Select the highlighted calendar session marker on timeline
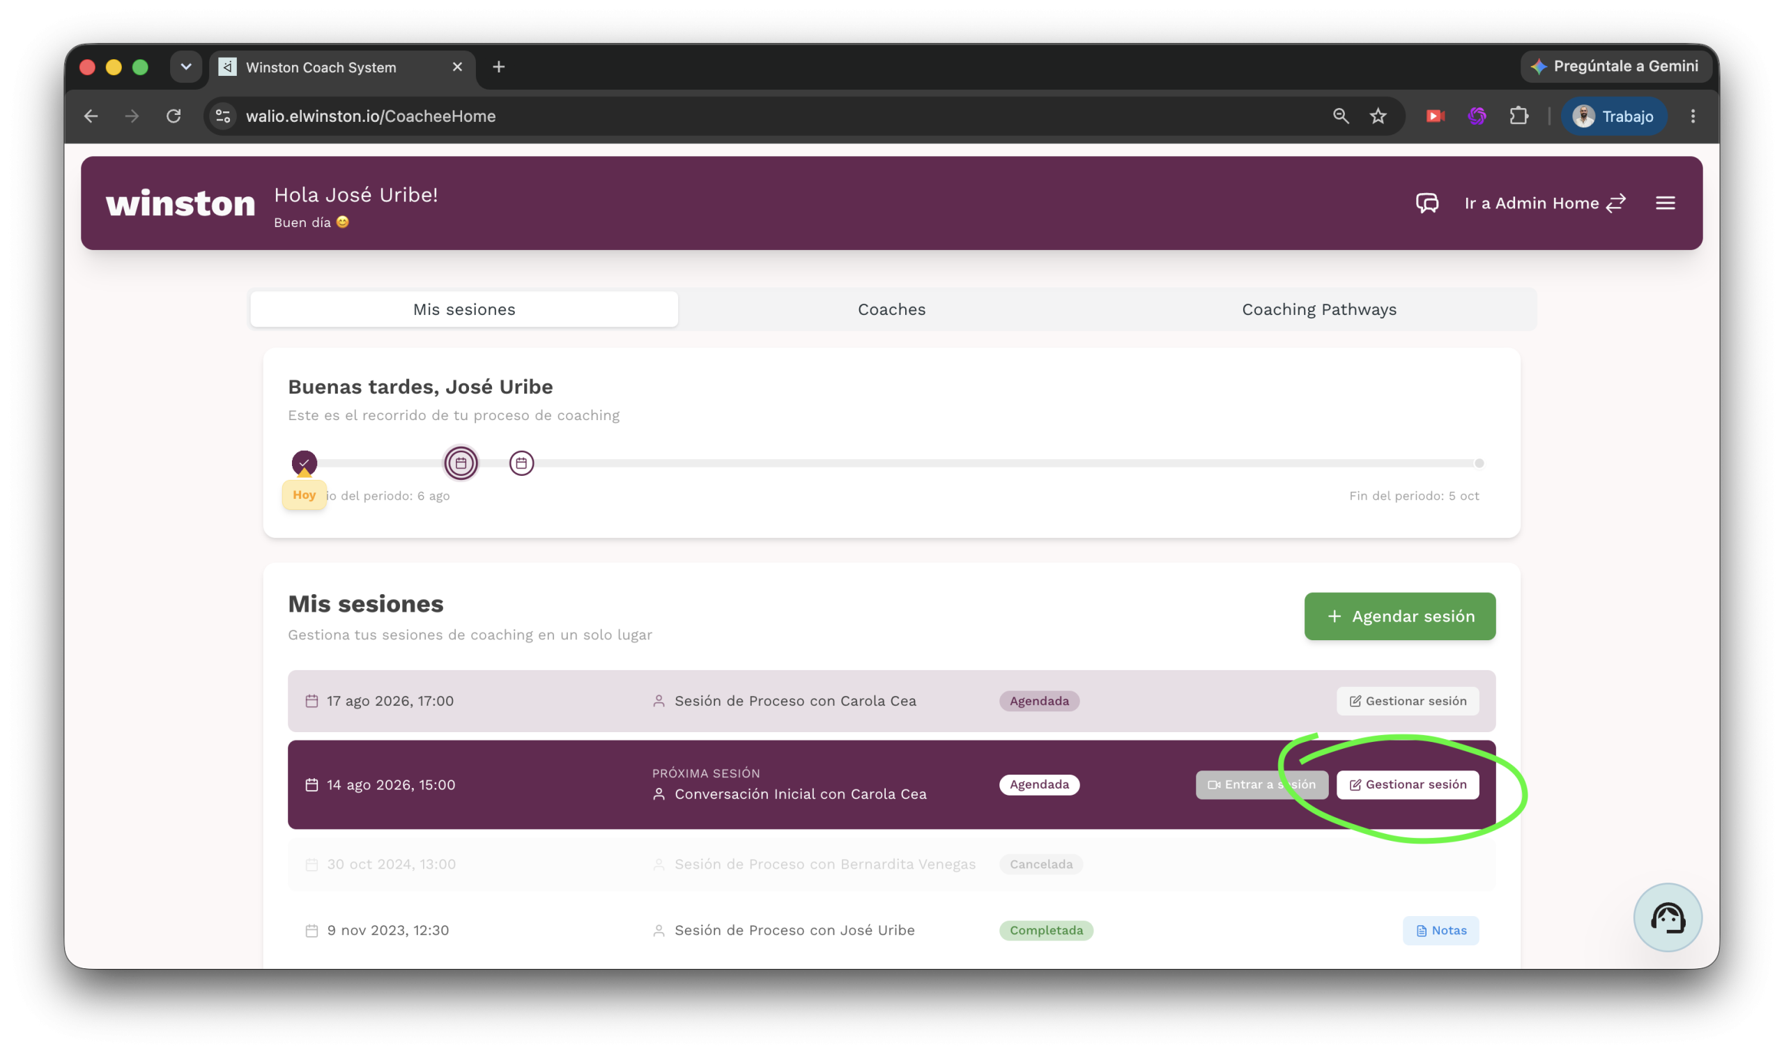 coord(461,463)
